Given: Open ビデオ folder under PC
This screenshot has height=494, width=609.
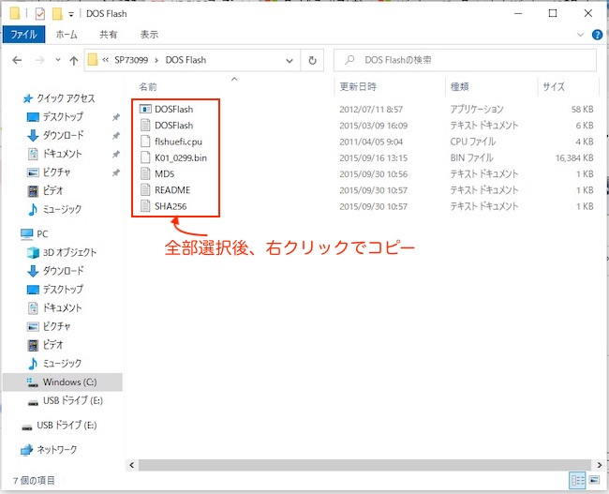Looking at the screenshot, I should click(x=52, y=345).
